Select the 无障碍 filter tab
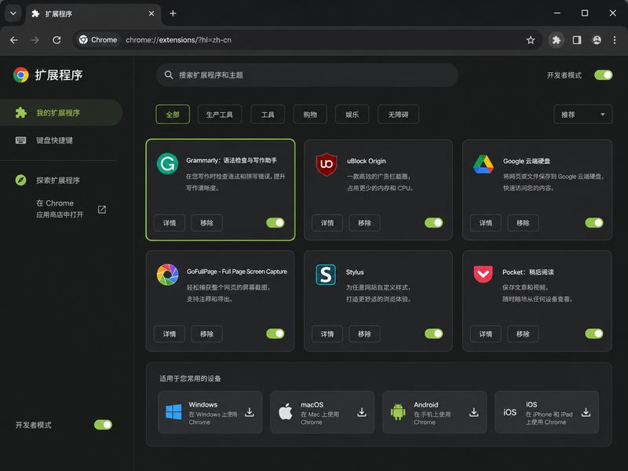The width and height of the screenshot is (628, 471). (x=398, y=115)
